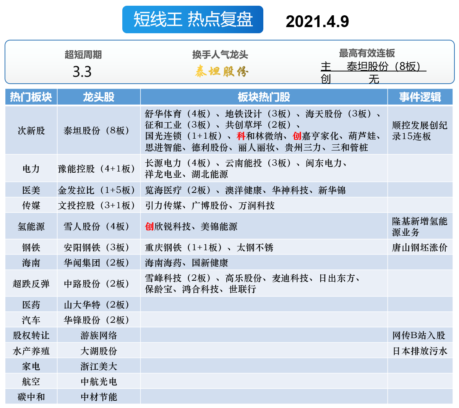The image size is (459, 408).
Task: Click the date 2021.4.9
Action: [x=317, y=21]
